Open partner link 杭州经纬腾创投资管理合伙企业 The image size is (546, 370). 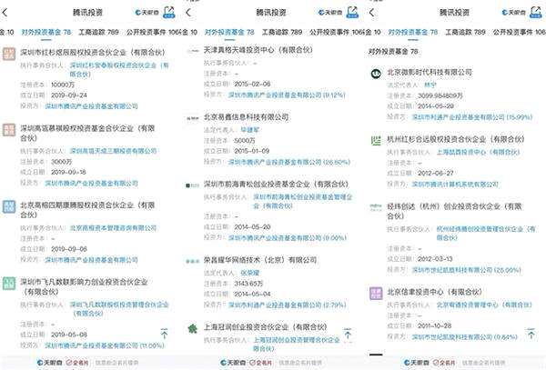[x=486, y=234]
